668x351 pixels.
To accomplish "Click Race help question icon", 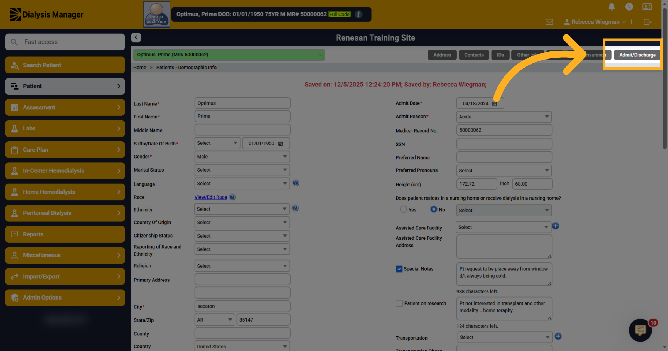I will pos(232,197).
